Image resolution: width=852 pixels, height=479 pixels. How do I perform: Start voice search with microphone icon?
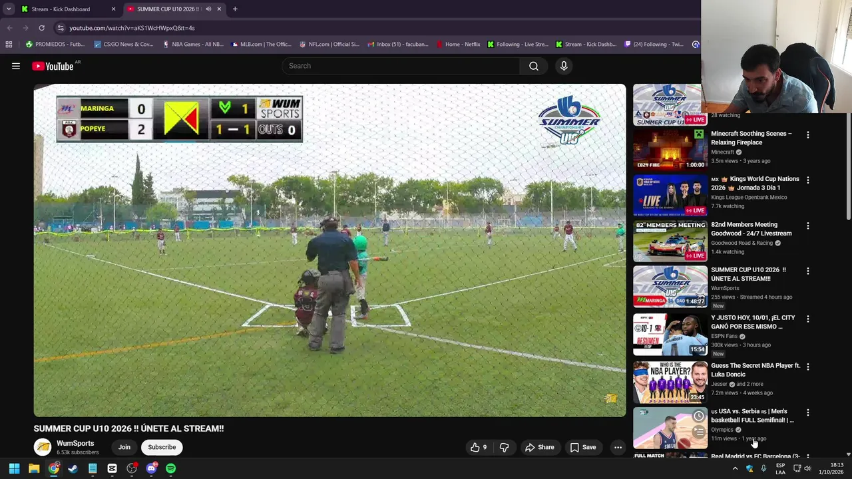click(x=564, y=66)
